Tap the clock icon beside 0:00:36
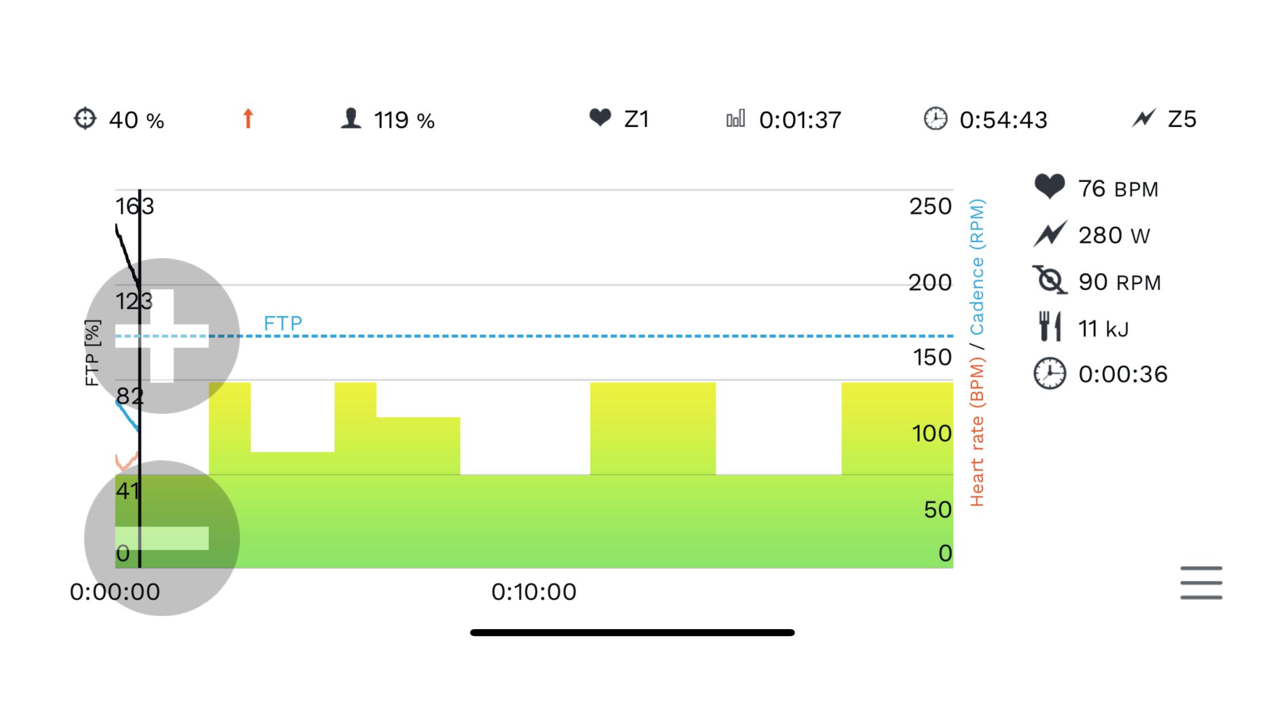Screen dimensions: 1265x711 point(1050,374)
